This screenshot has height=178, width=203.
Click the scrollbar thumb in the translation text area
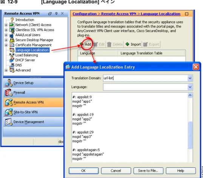pyautogui.click(x=190, y=135)
